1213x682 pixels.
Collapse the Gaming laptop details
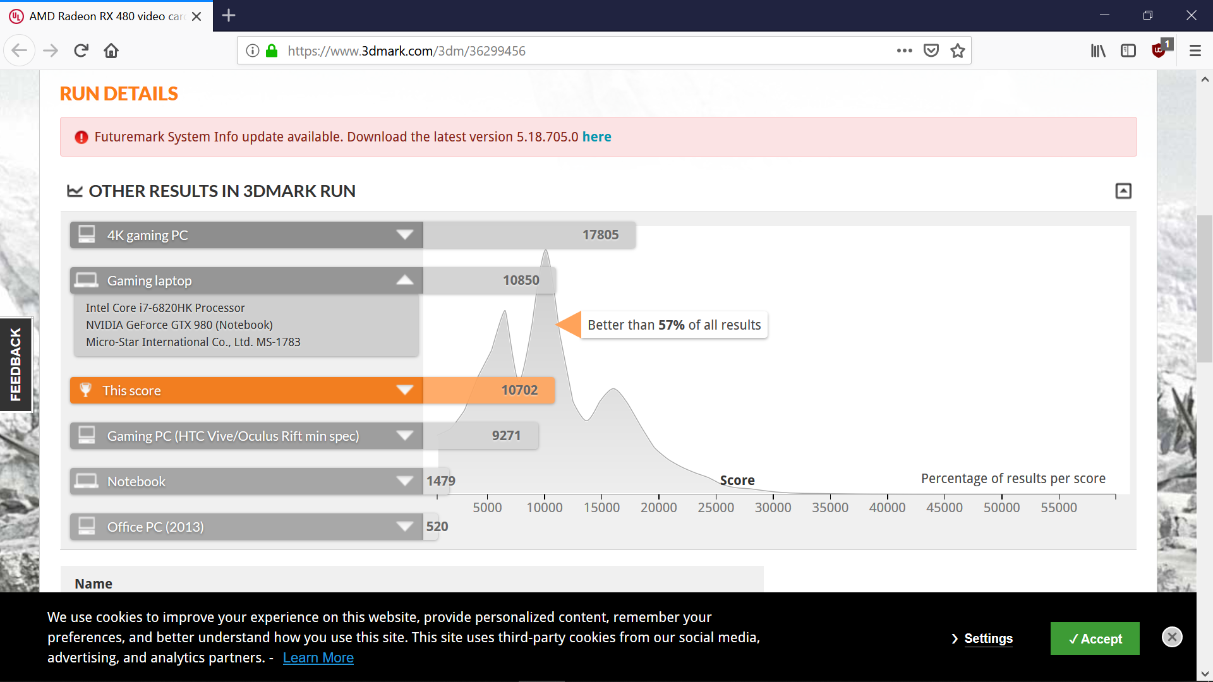click(404, 280)
